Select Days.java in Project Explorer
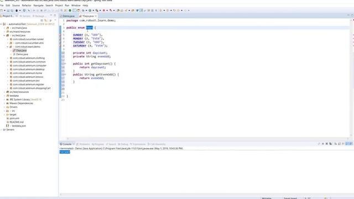The width and height of the screenshot is (354, 199). click(21, 50)
